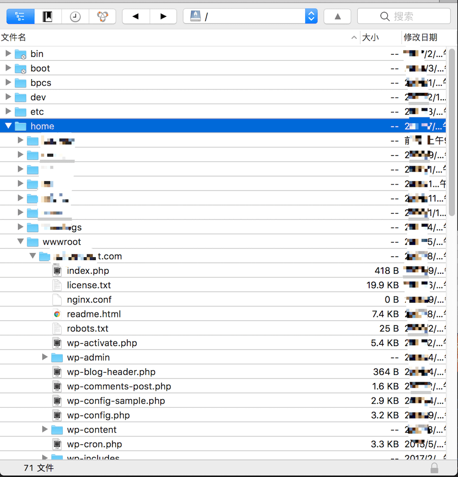Show the connection History view
The width and height of the screenshot is (458, 477).
point(75,16)
